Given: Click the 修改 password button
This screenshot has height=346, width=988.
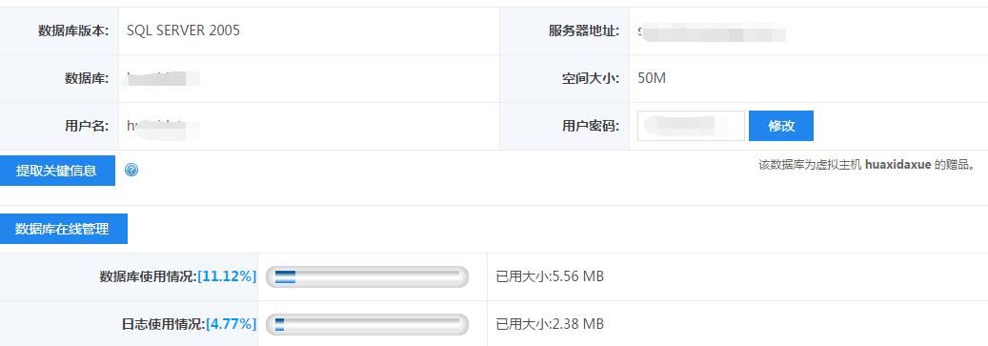Looking at the screenshot, I should pos(780,126).
